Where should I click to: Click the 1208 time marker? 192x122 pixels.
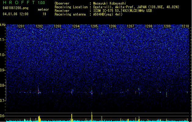tap(149, 26)
